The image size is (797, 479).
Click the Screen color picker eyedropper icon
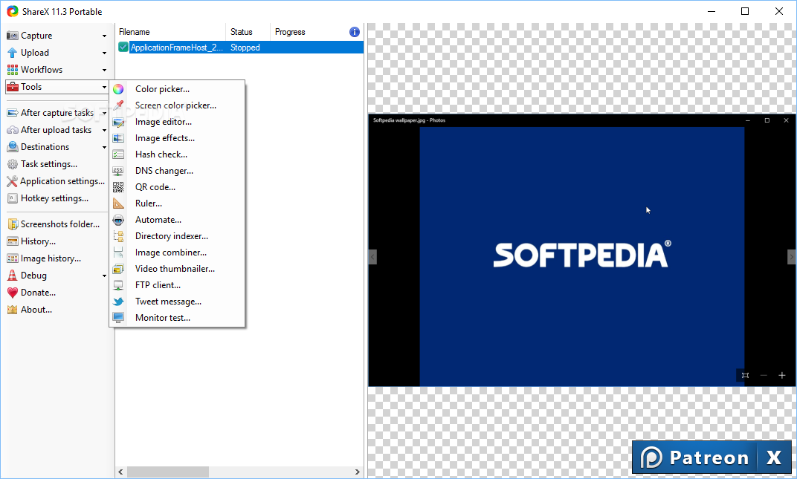(118, 105)
